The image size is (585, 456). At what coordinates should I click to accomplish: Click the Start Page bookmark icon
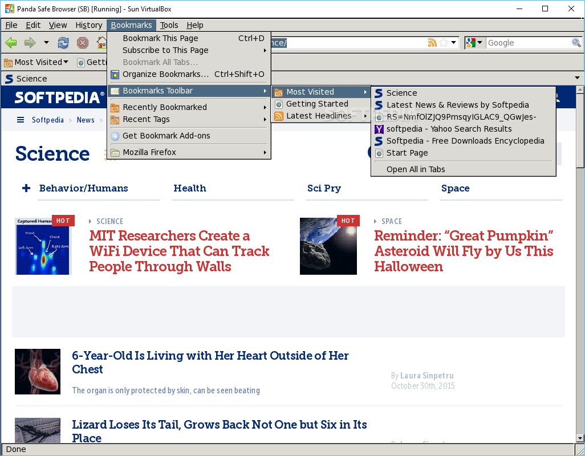379,153
